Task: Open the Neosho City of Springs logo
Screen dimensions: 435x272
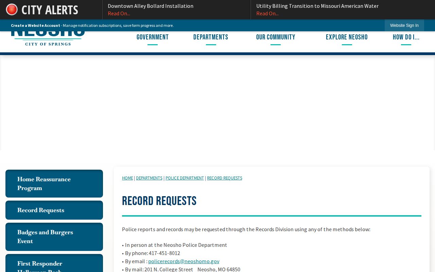Action: pos(48,39)
